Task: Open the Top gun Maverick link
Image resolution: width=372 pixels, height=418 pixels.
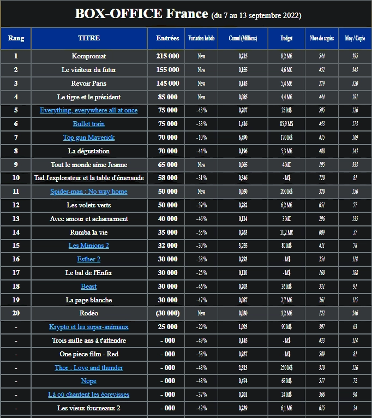Action: pyautogui.click(x=89, y=138)
